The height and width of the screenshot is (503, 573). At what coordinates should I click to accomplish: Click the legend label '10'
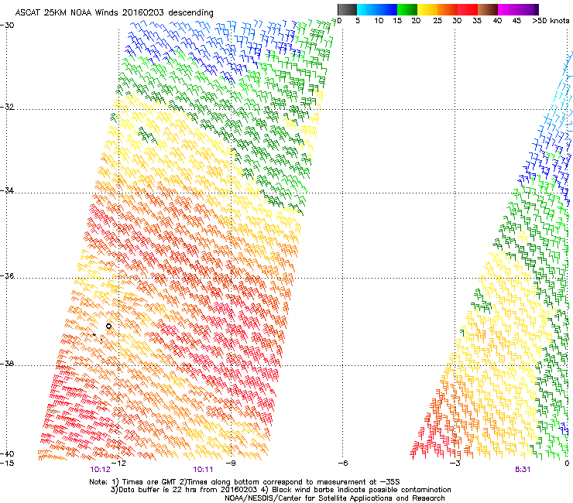coord(379,21)
